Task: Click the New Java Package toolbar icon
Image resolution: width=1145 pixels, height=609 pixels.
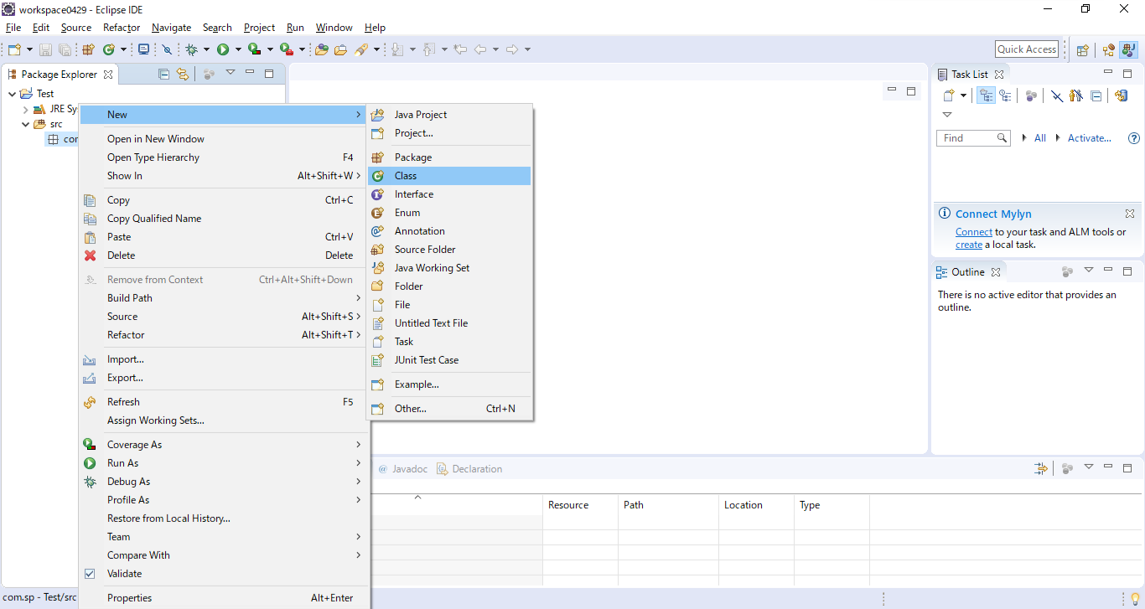Action: point(88,49)
